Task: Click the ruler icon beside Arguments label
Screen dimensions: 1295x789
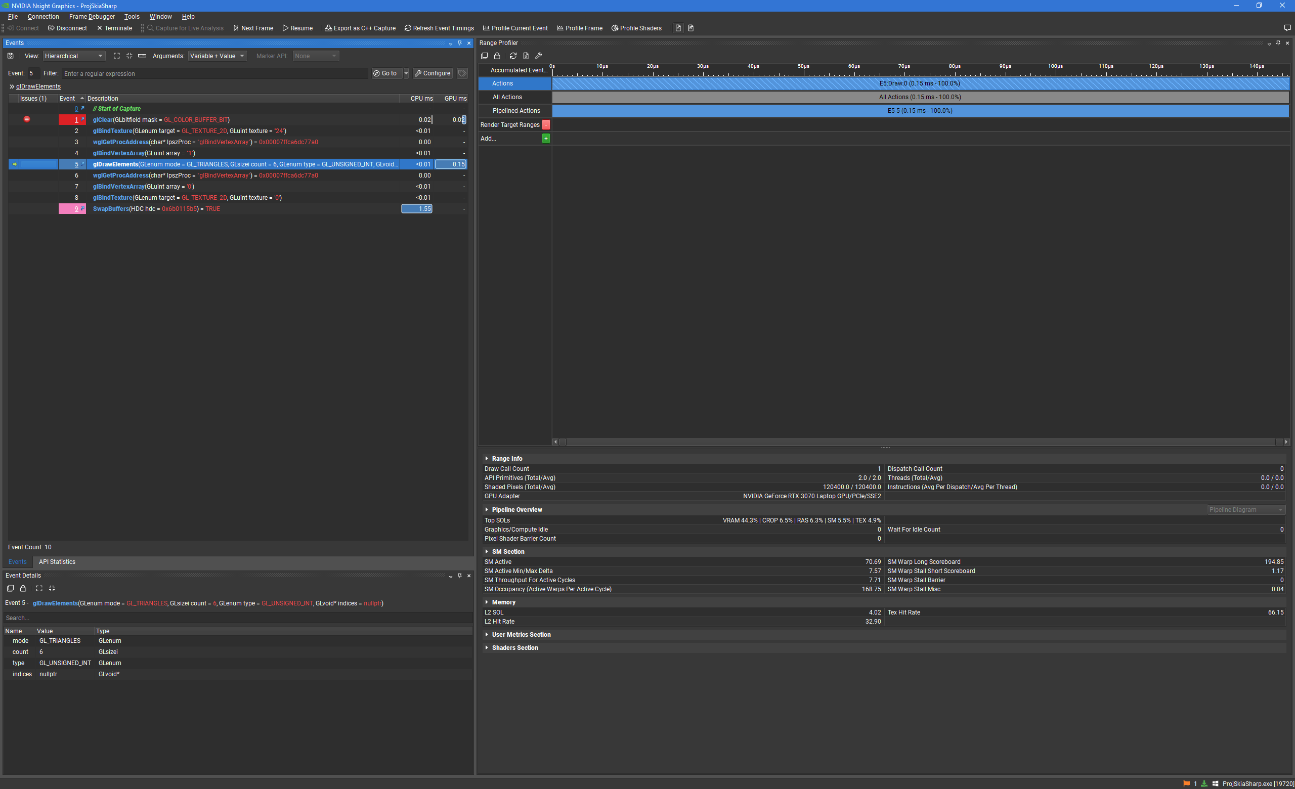Action: (x=142, y=56)
